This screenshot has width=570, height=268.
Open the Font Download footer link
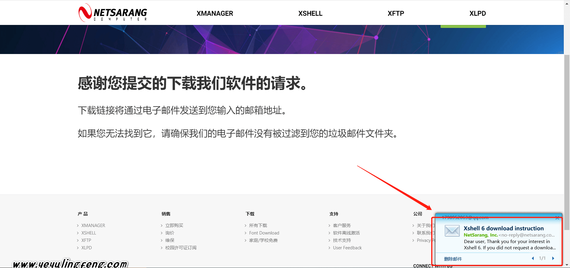(264, 233)
